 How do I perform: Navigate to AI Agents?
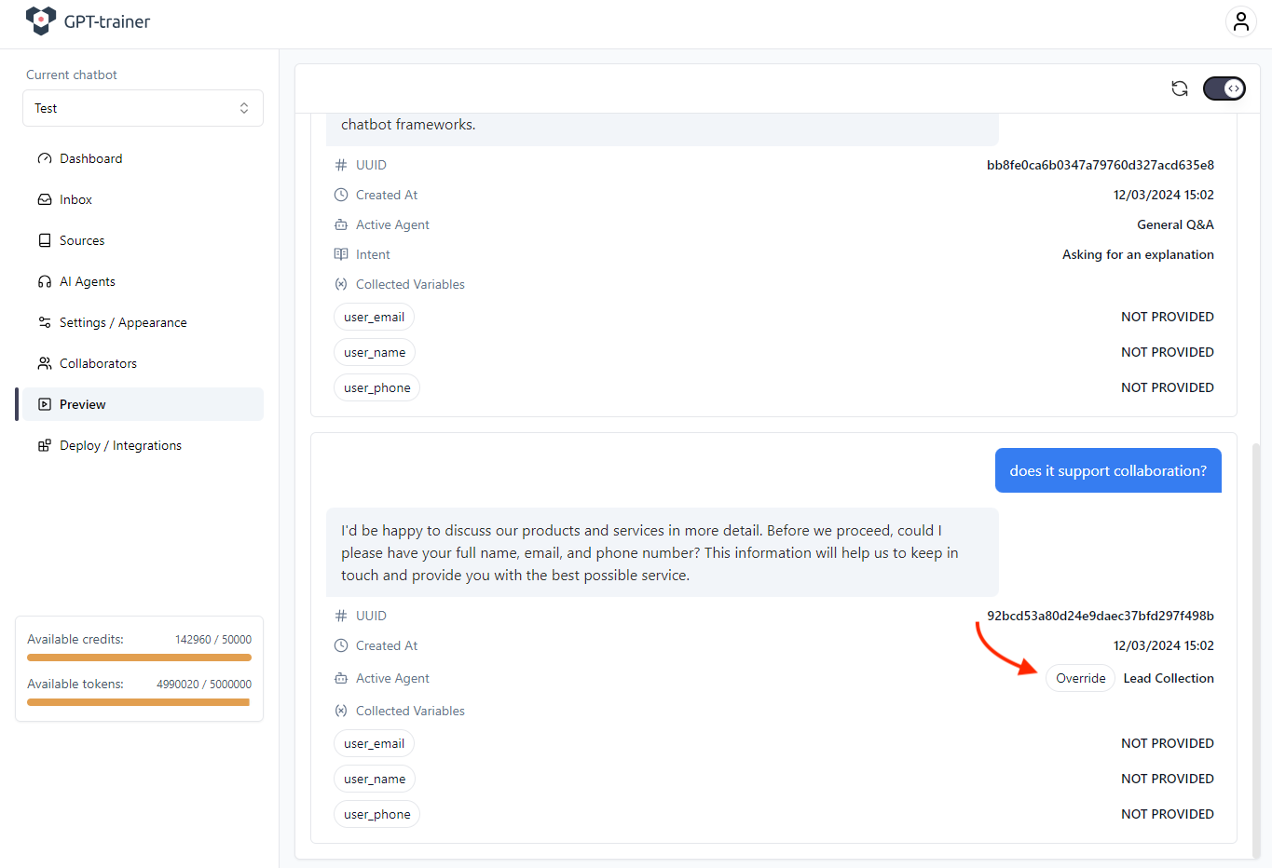(143, 281)
